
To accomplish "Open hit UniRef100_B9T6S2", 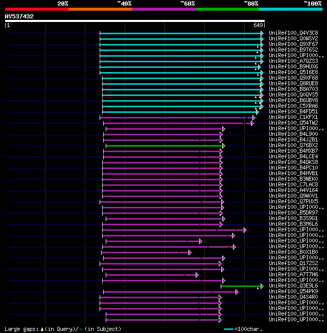I will (293, 50).
